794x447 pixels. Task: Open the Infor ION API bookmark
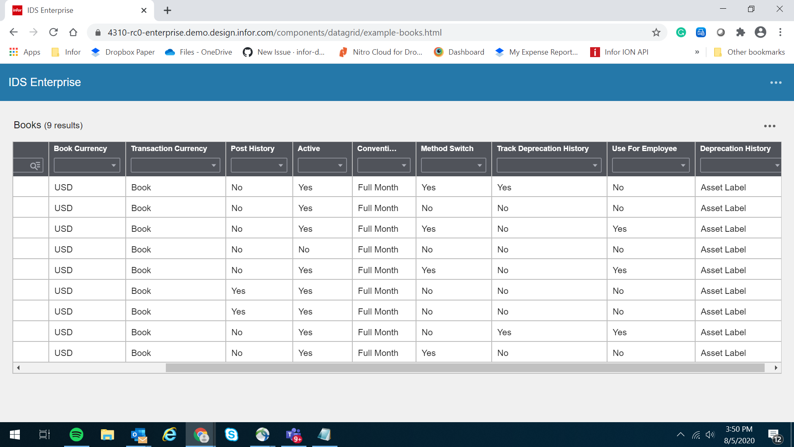pyautogui.click(x=619, y=52)
